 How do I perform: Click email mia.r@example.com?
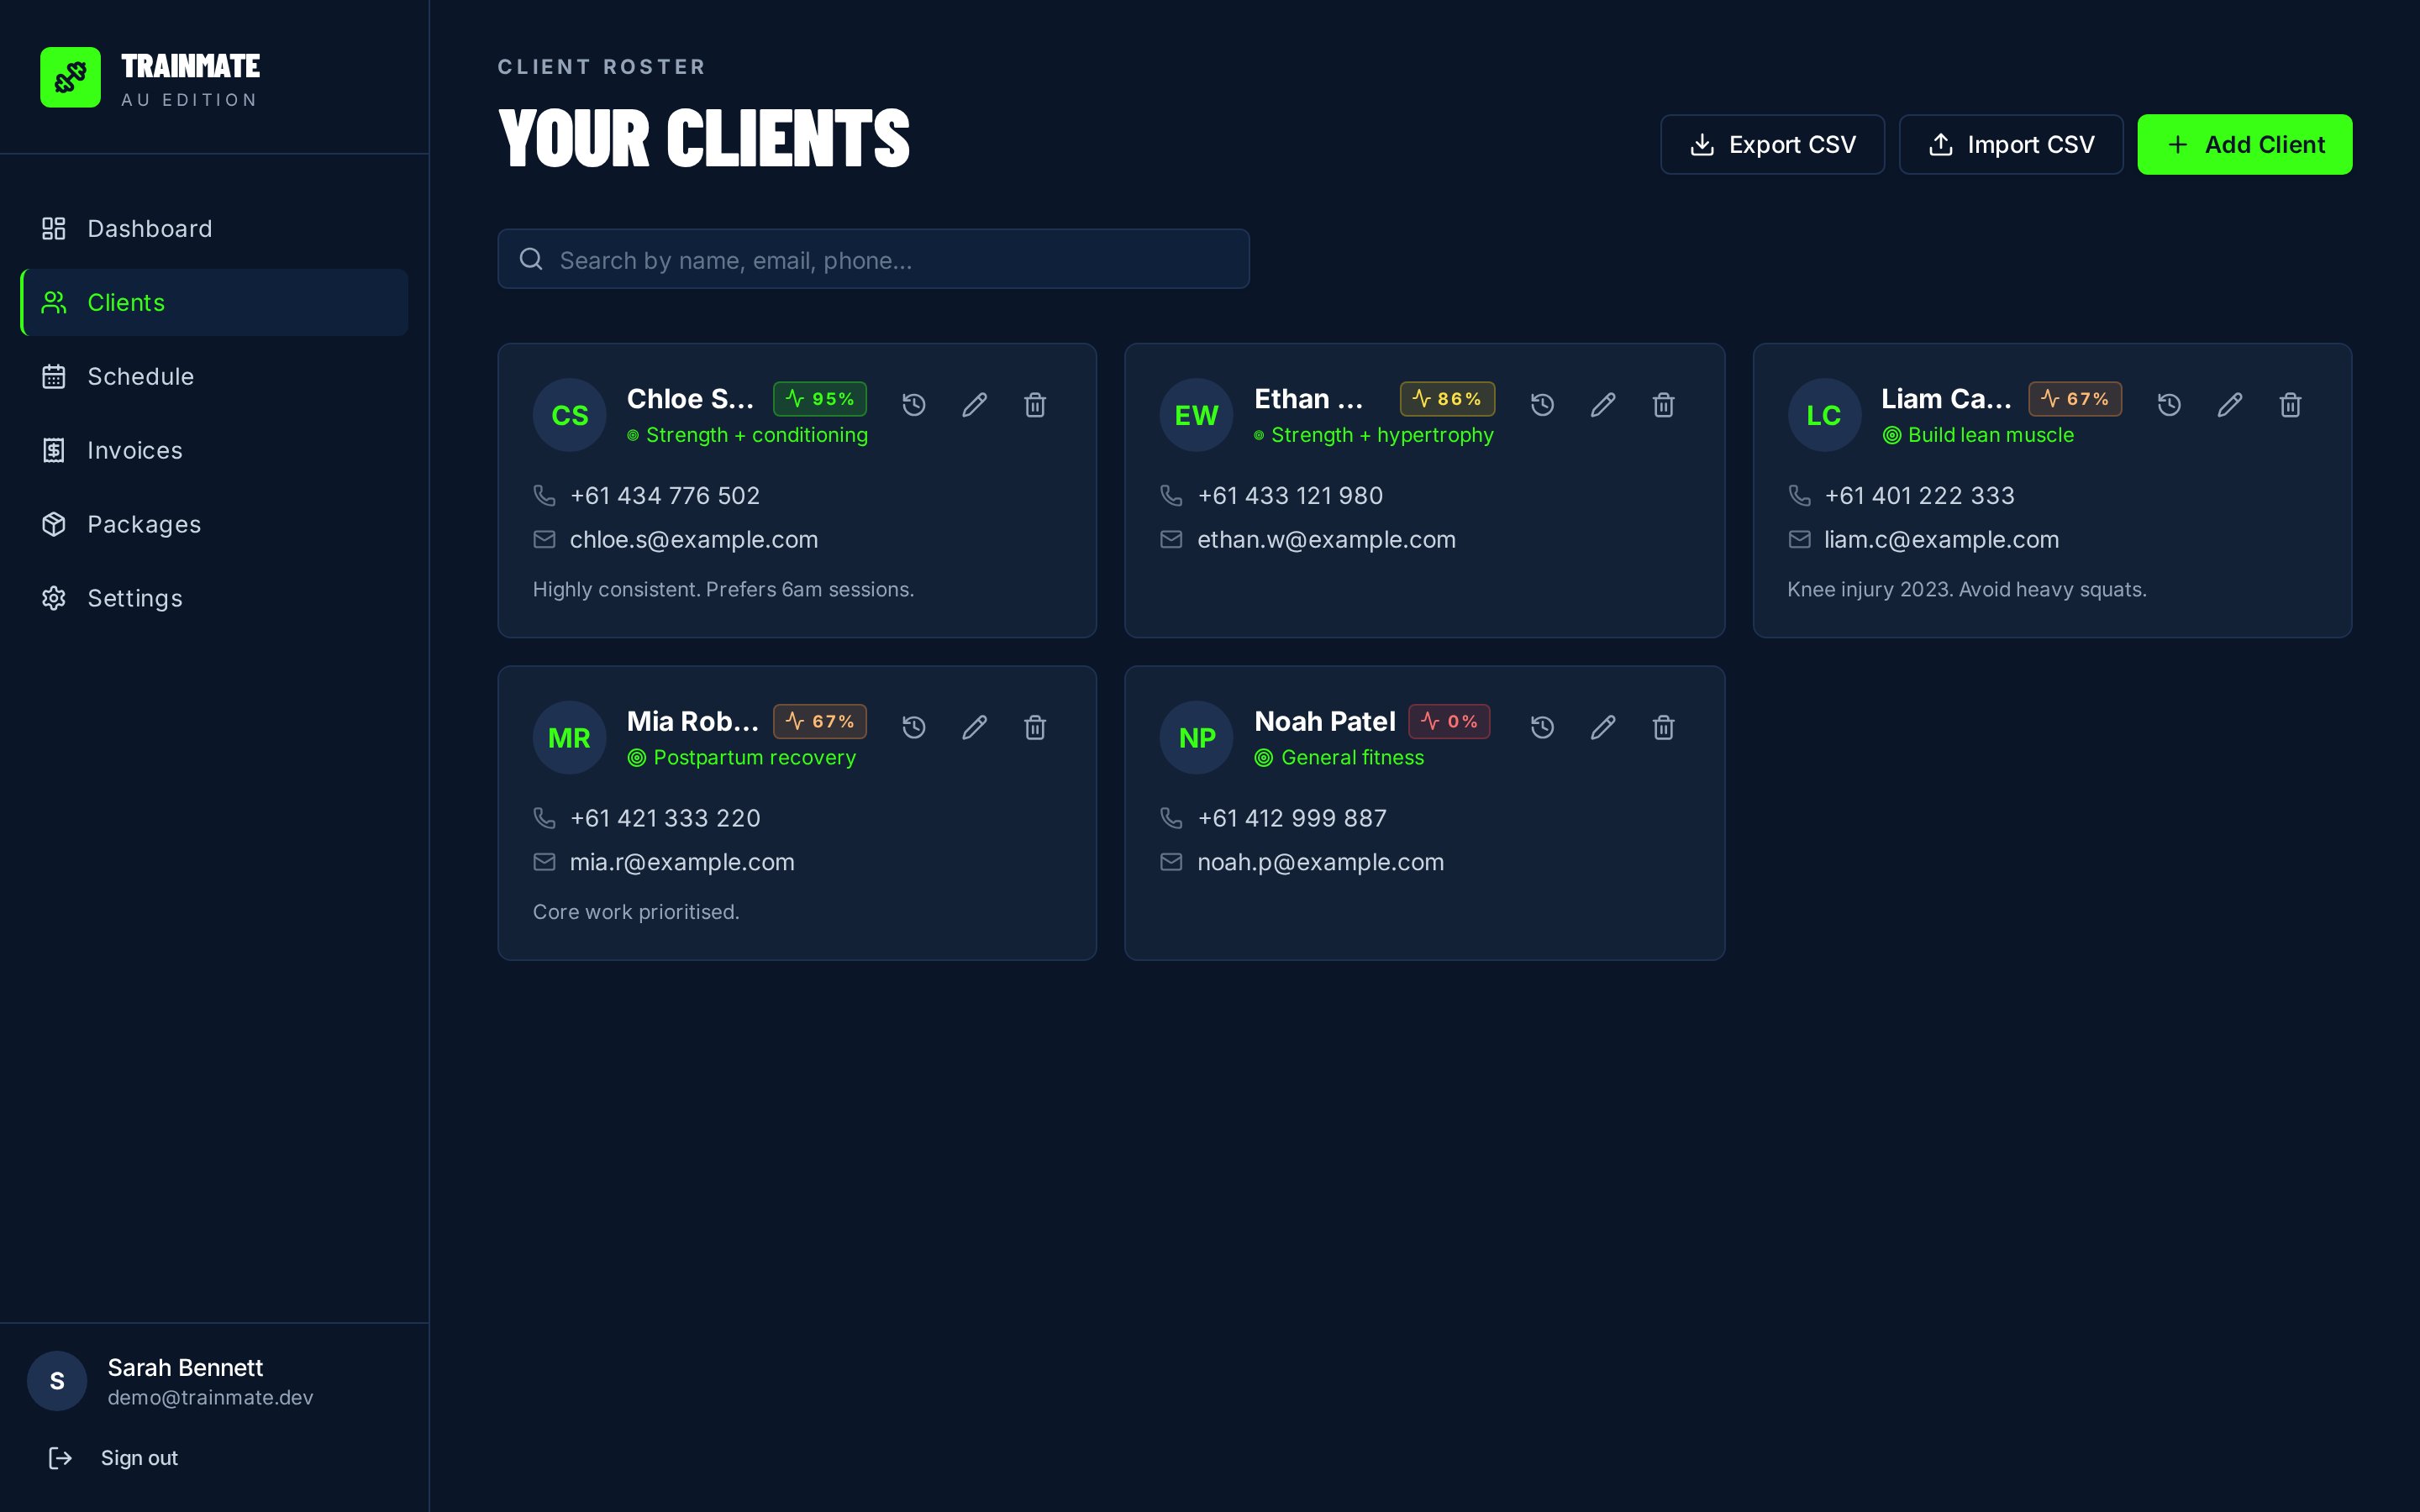click(682, 862)
